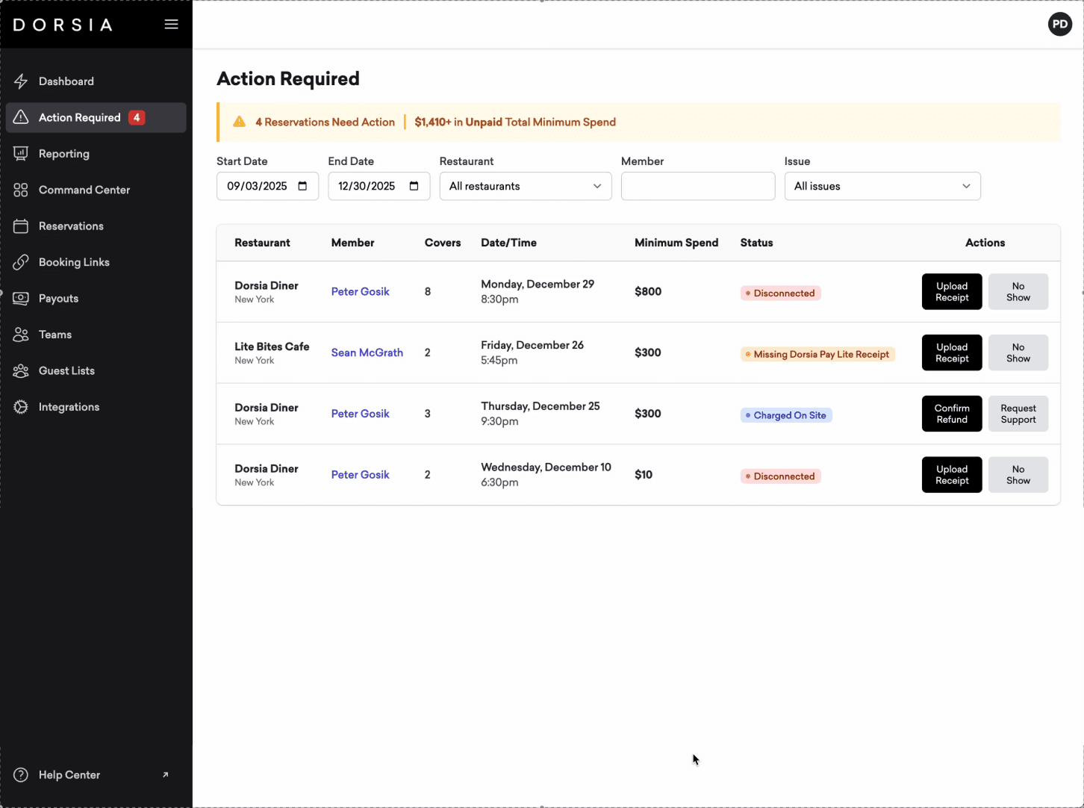Image resolution: width=1084 pixels, height=808 pixels.
Task: Click Confirm Refund for Thursday, December 25
Action: (x=952, y=414)
